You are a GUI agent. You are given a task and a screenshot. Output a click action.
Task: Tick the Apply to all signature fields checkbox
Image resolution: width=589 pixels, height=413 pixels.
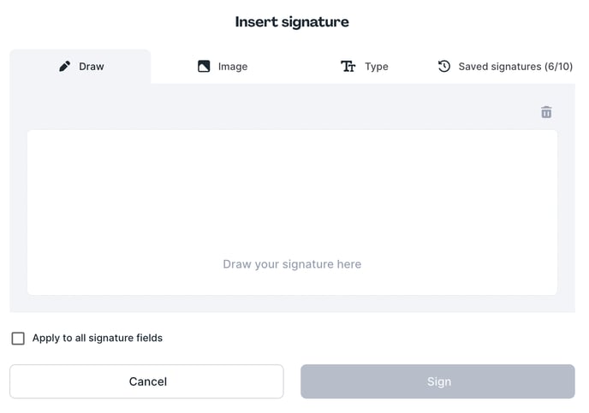click(18, 339)
